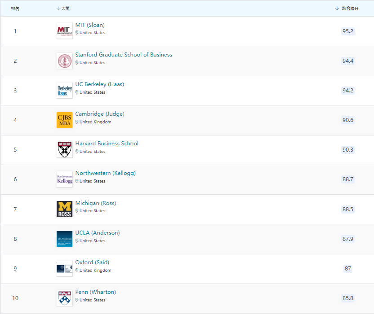Click the Berkeley Haas logo
The image size is (374, 314).
click(x=64, y=91)
